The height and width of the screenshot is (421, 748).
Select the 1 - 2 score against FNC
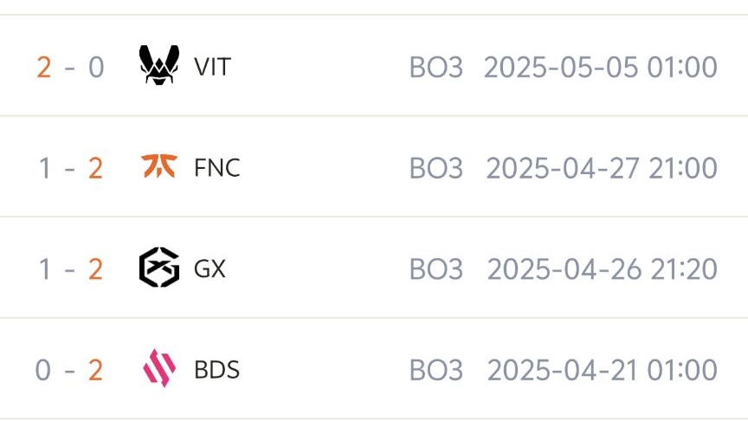point(71,168)
